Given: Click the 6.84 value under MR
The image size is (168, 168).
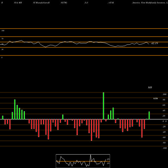Looking at the screenshot, I should [x=156, y=98].
